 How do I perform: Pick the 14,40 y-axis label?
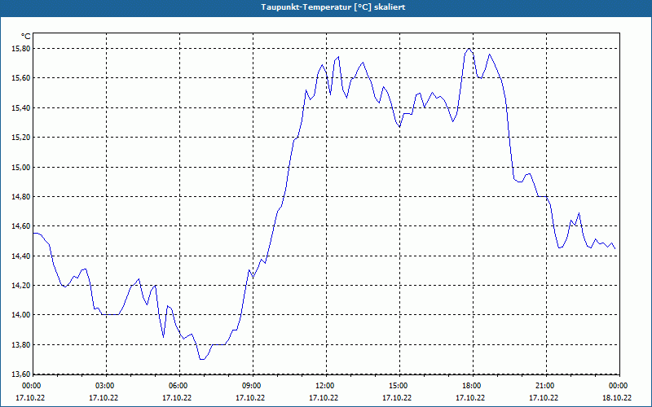point(20,256)
